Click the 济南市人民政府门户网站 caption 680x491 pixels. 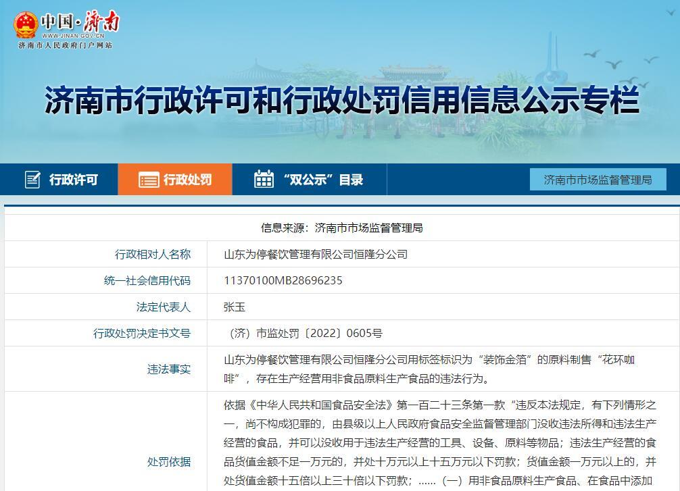[x=66, y=45]
